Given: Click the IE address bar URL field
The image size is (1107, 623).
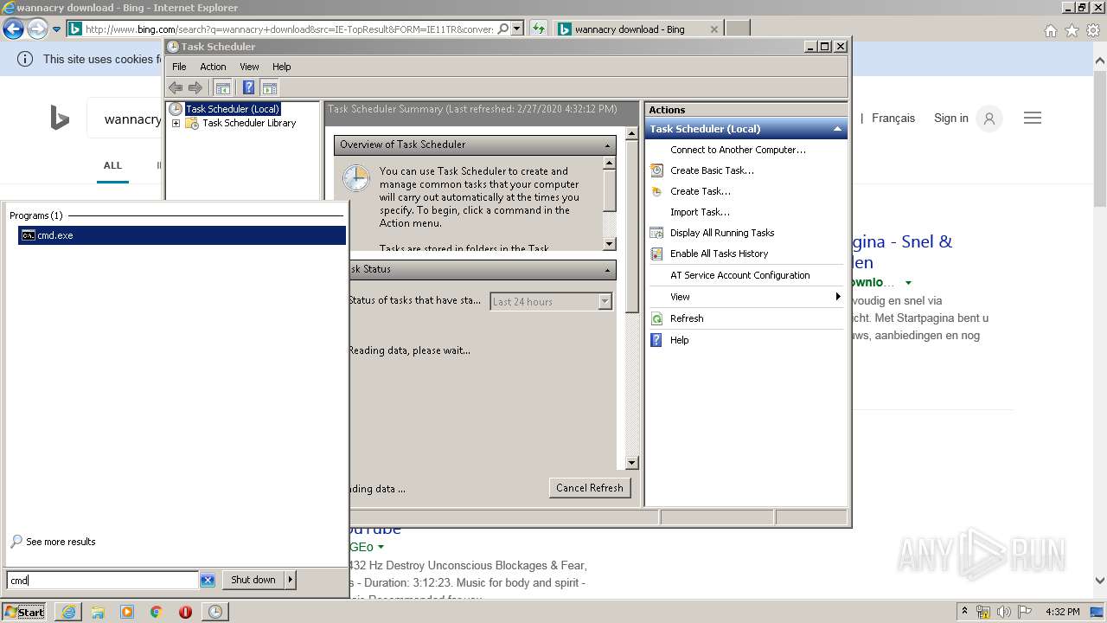Looking at the screenshot, I should point(290,29).
